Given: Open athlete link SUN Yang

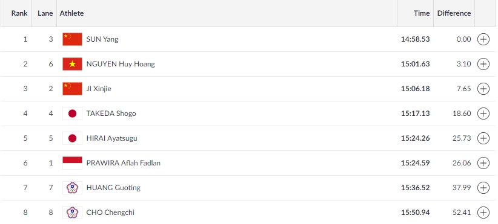Looking at the screenshot, I should tap(102, 39).
